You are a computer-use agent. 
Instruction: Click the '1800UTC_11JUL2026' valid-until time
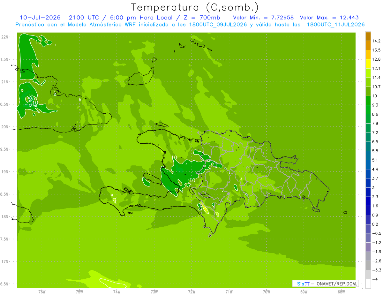(x=336, y=25)
